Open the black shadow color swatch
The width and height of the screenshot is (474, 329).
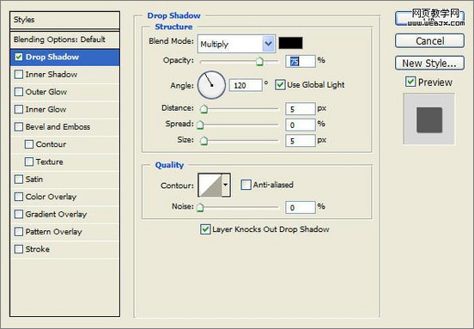pos(290,43)
